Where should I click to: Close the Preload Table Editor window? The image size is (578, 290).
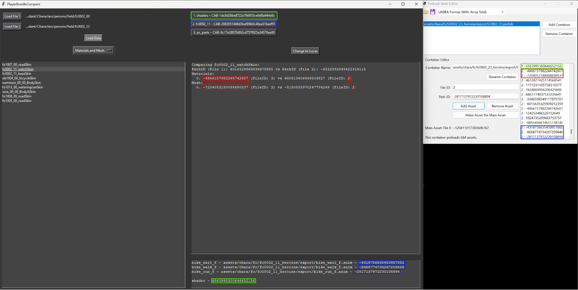[571, 4]
